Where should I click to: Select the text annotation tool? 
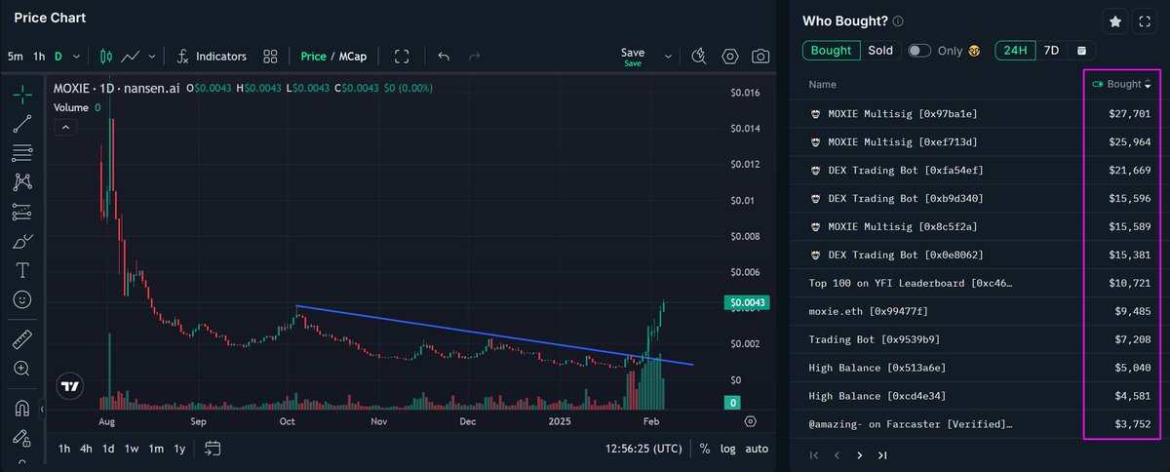[21, 270]
